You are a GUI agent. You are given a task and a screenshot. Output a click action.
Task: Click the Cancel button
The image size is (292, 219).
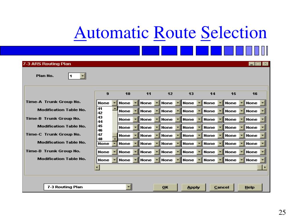(x=222, y=187)
